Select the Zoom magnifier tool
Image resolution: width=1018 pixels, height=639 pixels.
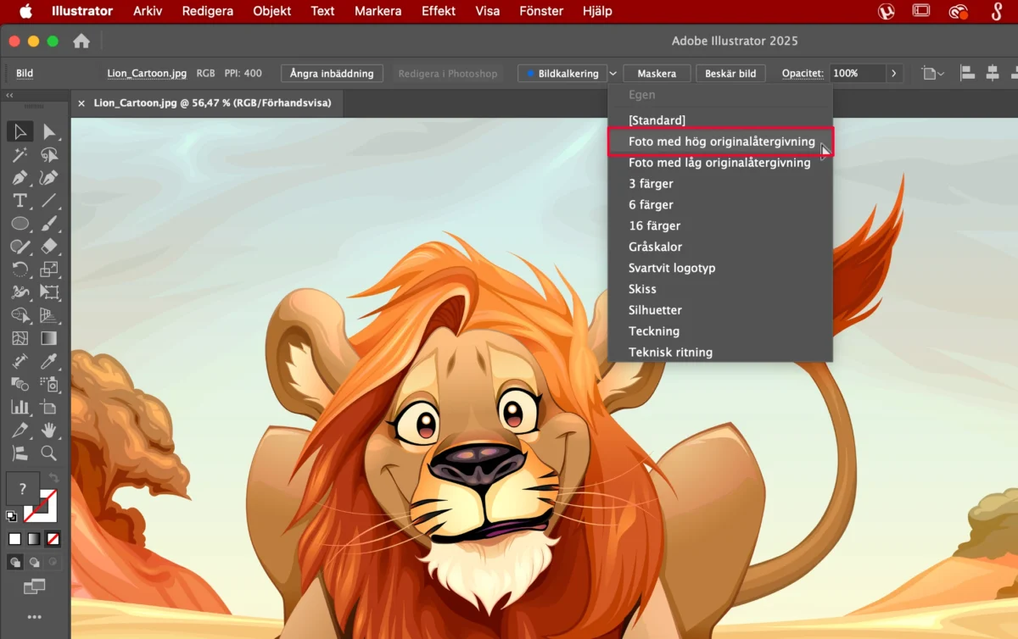(49, 453)
